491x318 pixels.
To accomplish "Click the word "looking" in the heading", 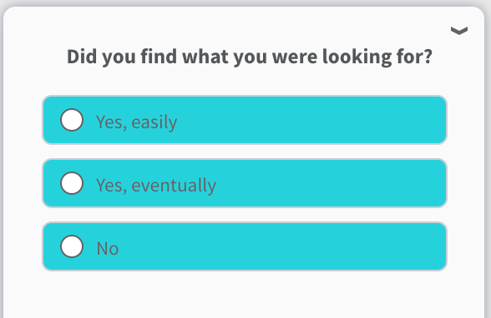I will [357, 57].
